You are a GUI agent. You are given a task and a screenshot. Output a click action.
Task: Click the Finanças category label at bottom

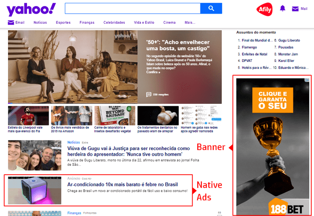click(x=74, y=213)
